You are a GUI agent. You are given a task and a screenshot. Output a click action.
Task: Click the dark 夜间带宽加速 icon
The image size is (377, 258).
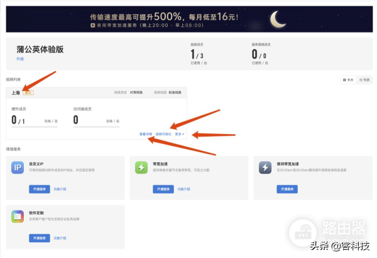(x=266, y=168)
